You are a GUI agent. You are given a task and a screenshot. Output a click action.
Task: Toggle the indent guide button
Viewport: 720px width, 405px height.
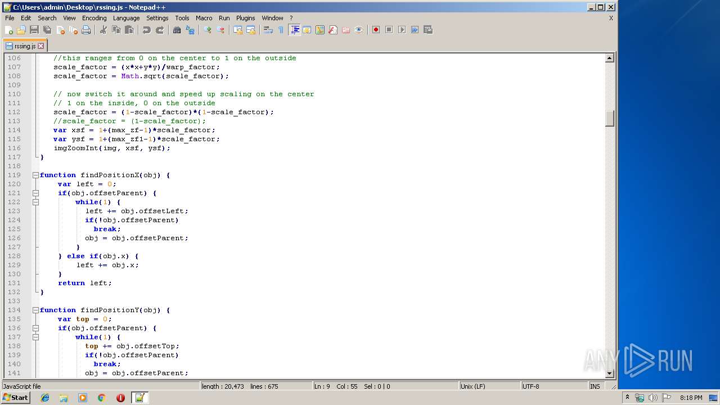pyautogui.click(x=294, y=30)
